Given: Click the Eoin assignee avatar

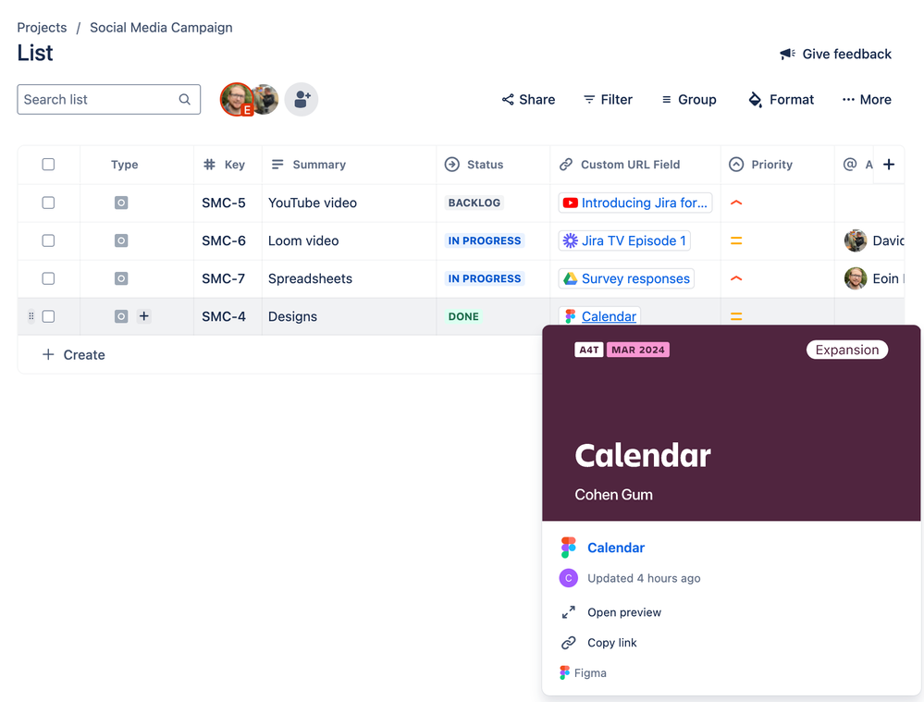Looking at the screenshot, I should click(855, 278).
